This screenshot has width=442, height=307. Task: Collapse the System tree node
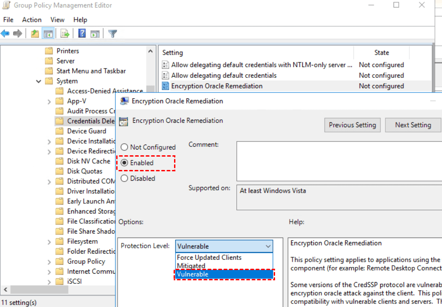(39, 81)
